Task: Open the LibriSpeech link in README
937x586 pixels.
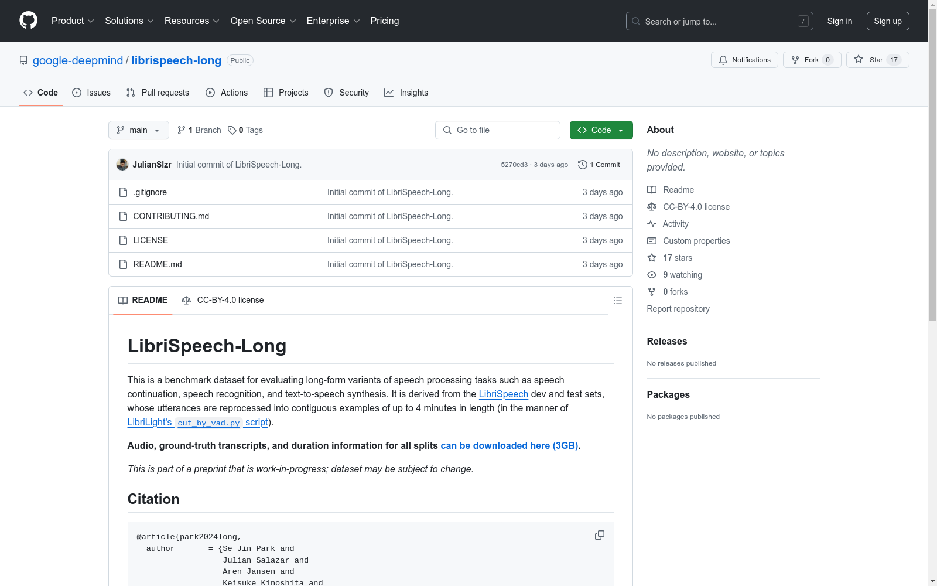Action: pos(504,394)
